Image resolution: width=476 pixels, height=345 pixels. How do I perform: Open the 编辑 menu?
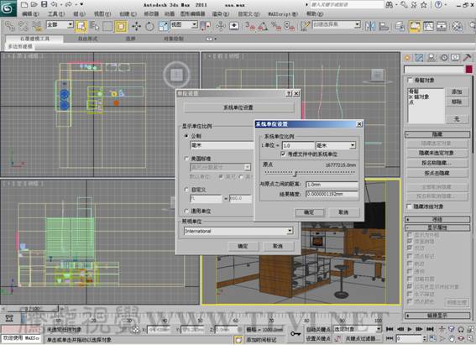tap(30, 14)
